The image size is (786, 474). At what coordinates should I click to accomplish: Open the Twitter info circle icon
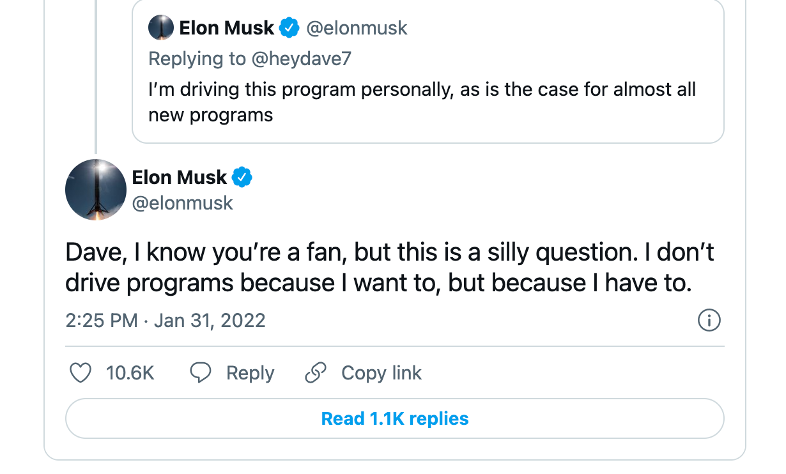click(709, 320)
